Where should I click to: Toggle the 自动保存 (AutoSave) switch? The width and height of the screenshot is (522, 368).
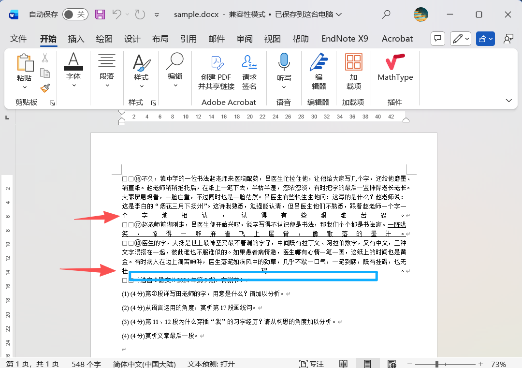click(x=75, y=15)
